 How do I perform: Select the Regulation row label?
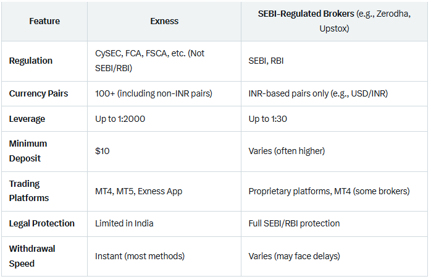point(31,61)
